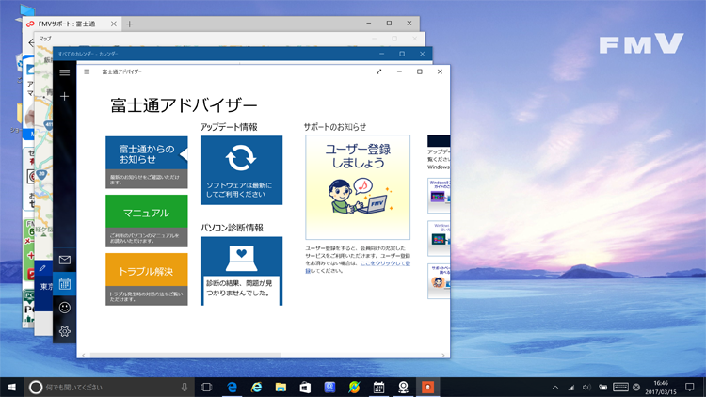Open feedback with the smiley face icon
Screen dimensions: 706x397
[64, 308]
